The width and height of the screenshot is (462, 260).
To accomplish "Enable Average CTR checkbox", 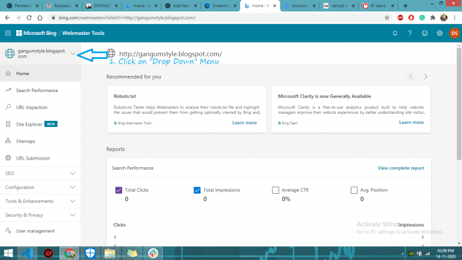I will [x=276, y=190].
